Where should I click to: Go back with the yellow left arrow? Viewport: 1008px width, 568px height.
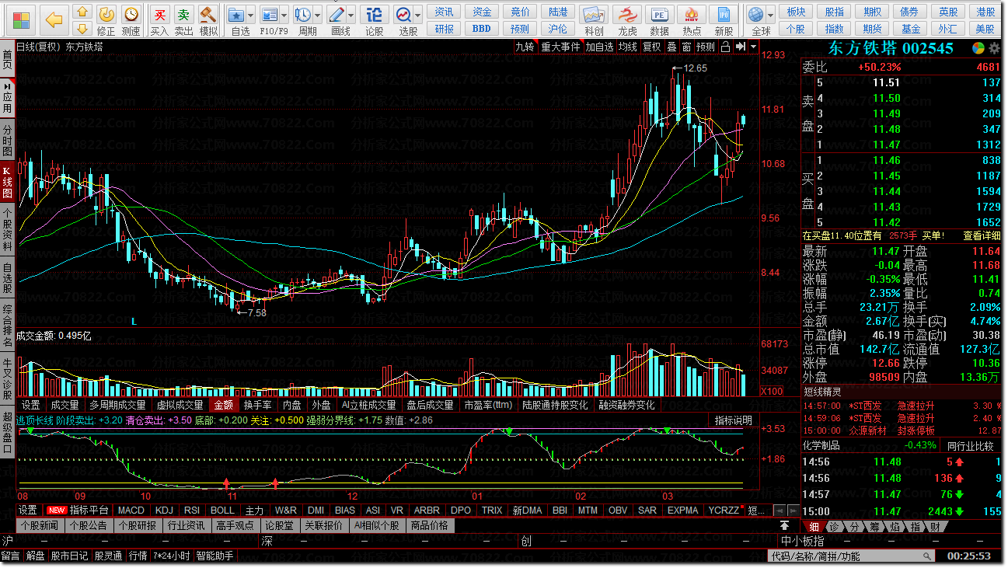tap(54, 19)
